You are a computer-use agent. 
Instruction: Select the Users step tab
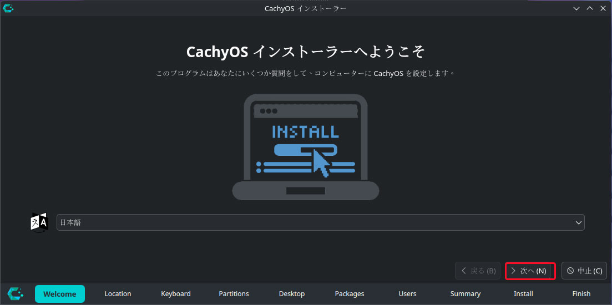[x=407, y=294]
